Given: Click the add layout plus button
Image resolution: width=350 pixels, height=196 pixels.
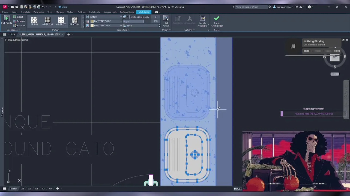Looking at the screenshot, I should pyautogui.click(x=58, y=189).
